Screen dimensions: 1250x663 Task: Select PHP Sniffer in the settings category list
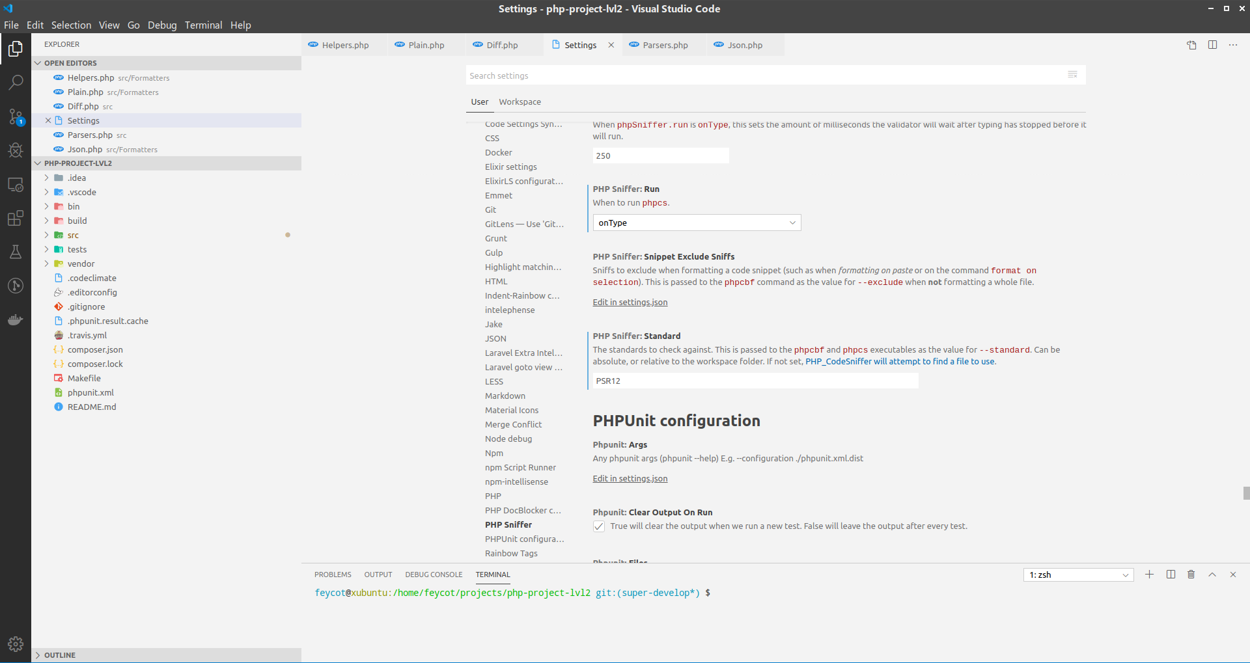coord(508,524)
